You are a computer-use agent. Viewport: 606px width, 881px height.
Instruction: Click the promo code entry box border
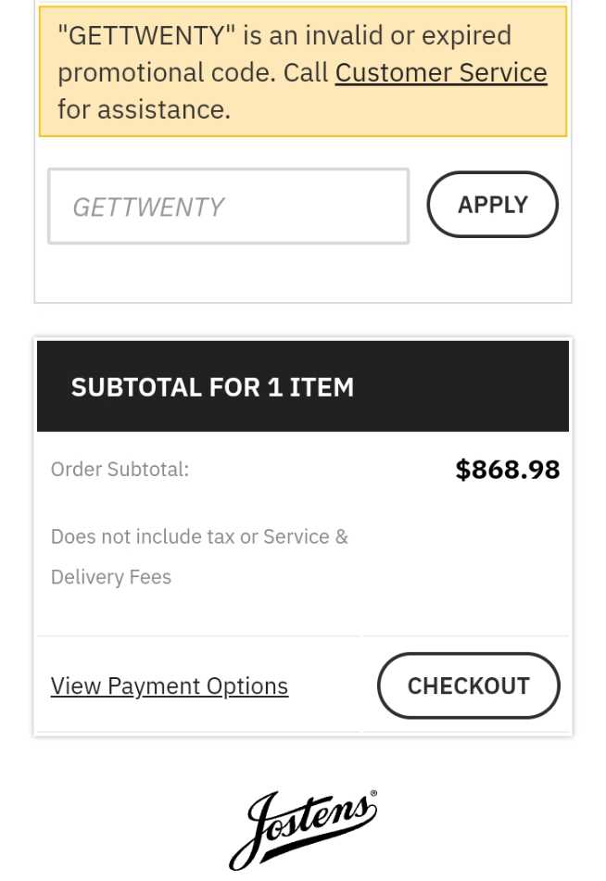point(228,170)
